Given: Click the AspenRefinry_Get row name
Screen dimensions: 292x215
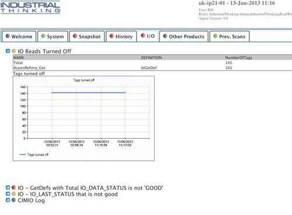Looking at the screenshot, I should click(x=29, y=68).
